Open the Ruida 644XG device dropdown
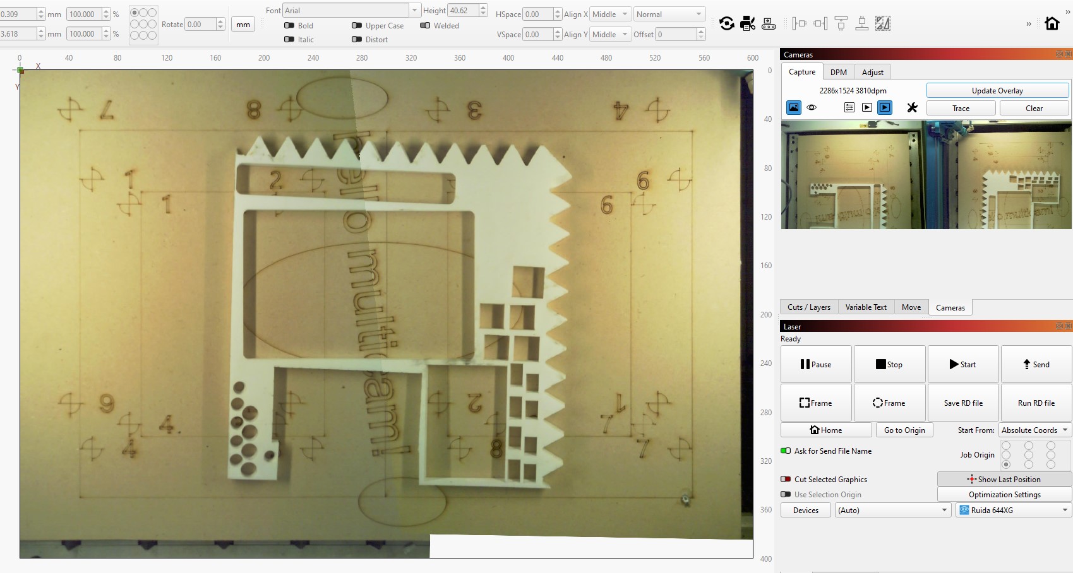Image resolution: width=1073 pixels, height=573 pixels. pyautogui.click(x=1014, y=511)
